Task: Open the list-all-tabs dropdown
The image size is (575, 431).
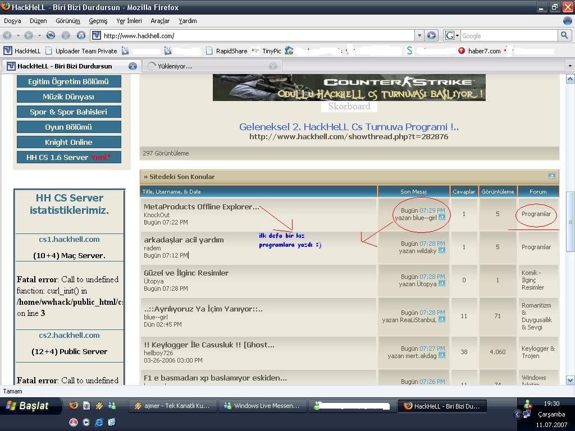Action: click(570, 66)
